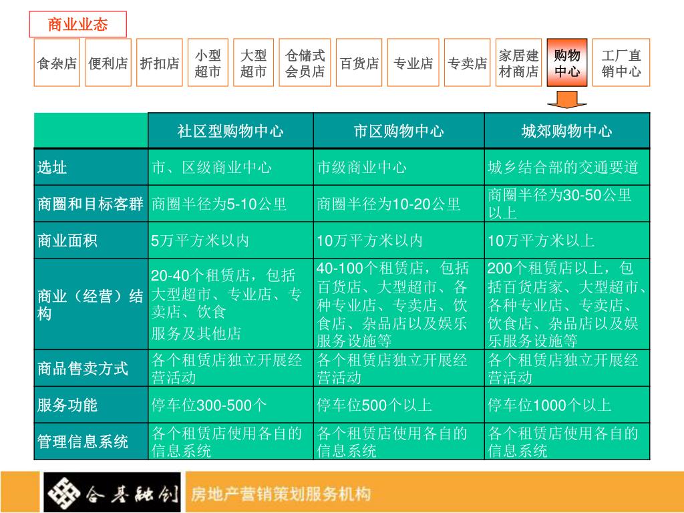Click the cell 停车位500个以上
Screen dimensions: 684x513
pos(399,405)
